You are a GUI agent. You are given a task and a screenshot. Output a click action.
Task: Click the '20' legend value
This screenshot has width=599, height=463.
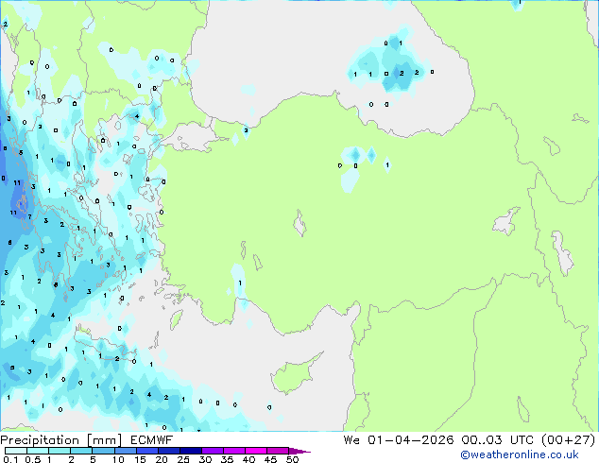(162, 459)
